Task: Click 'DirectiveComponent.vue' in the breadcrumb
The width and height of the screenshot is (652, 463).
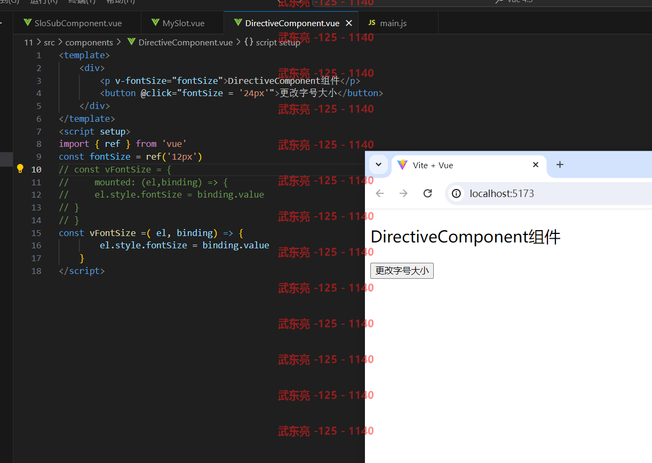Action: point(185,42)
